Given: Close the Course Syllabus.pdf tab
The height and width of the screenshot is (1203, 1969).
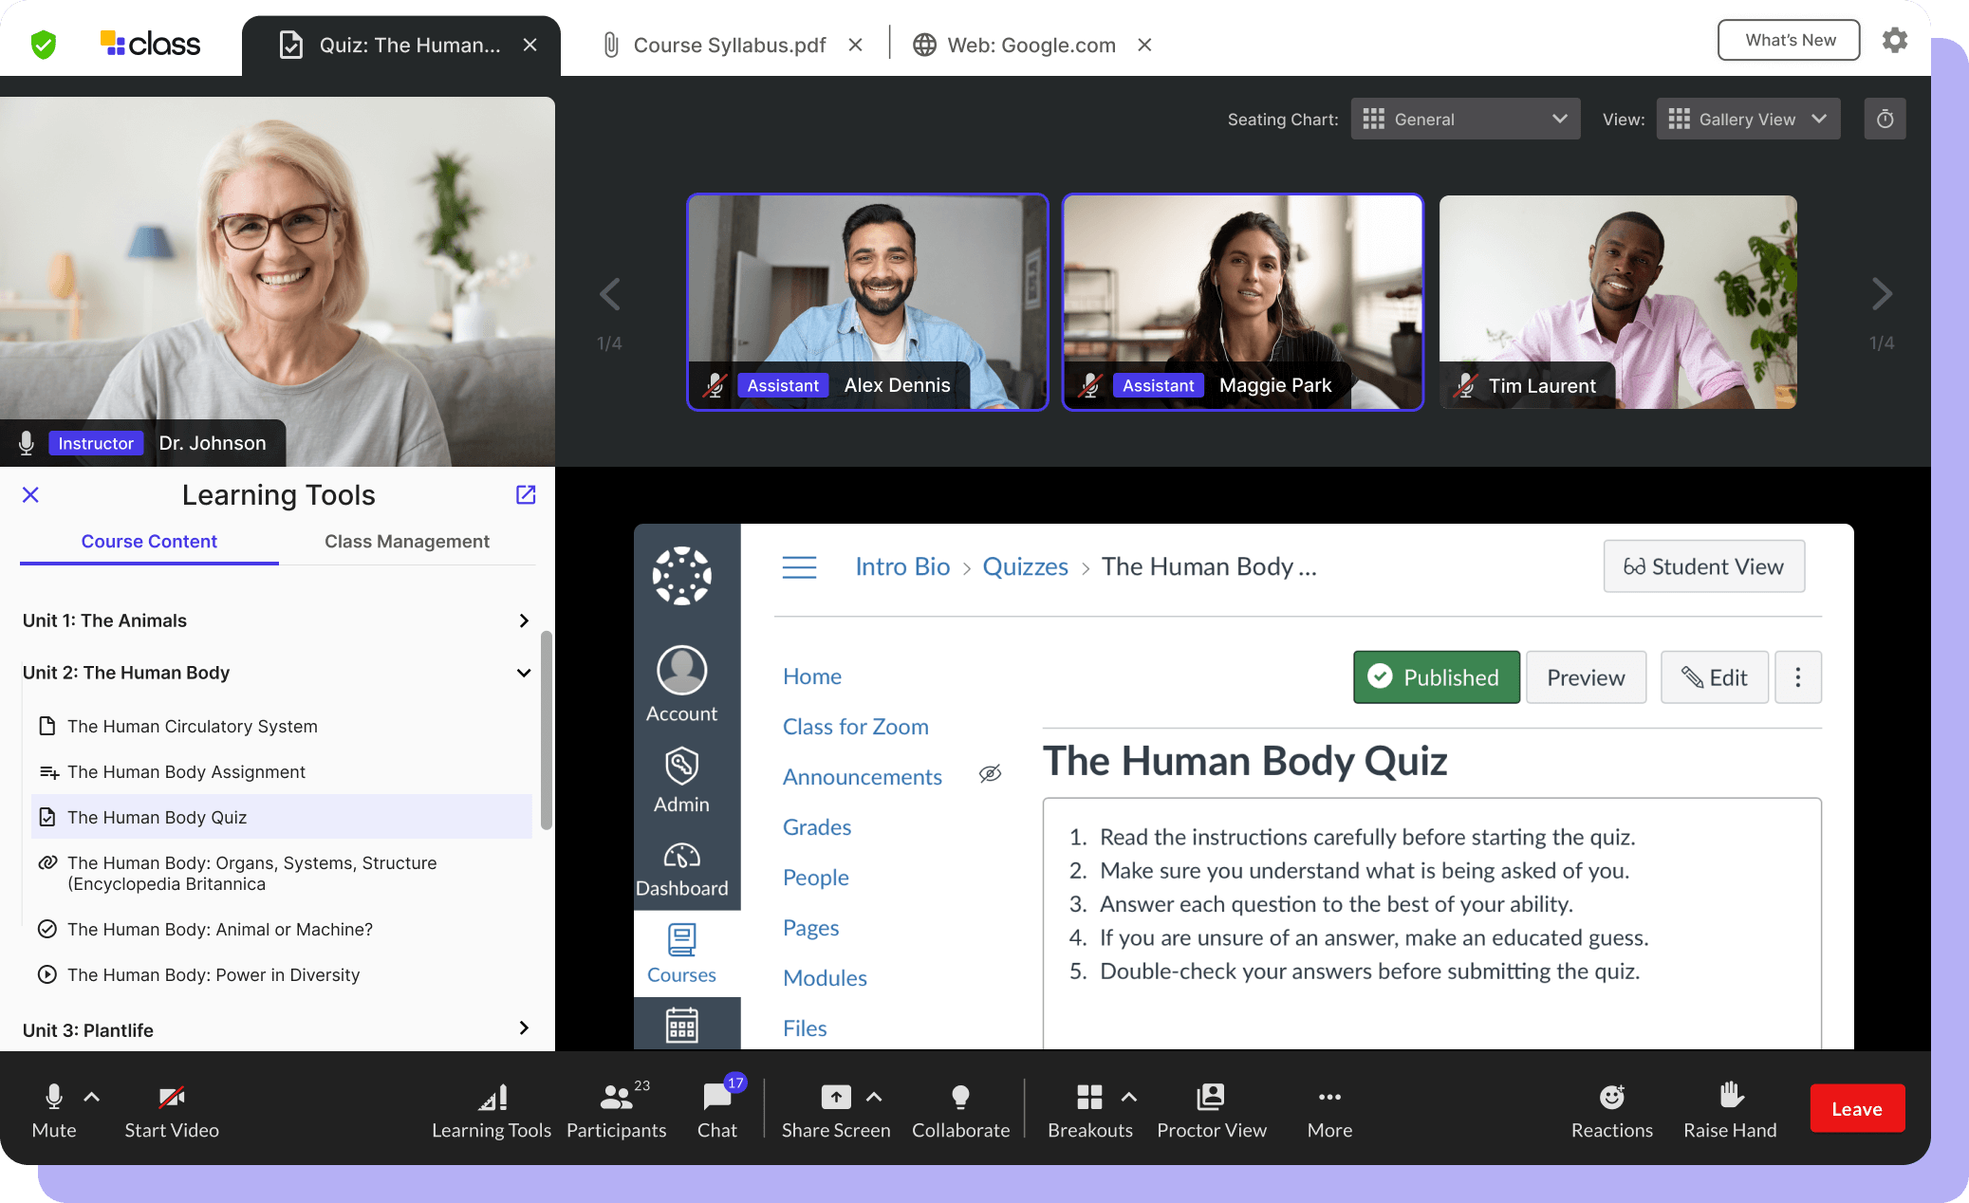Looking at the screenshot, I should (x=855, y=45).
